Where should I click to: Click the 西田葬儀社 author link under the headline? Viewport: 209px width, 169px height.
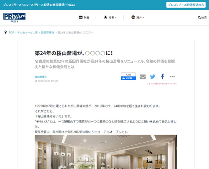tap(41, 77)
